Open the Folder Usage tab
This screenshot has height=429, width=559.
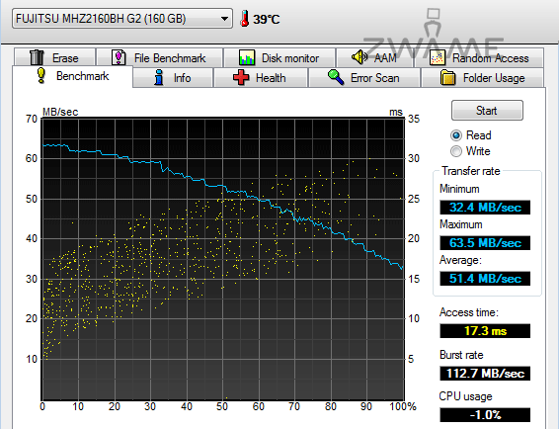point(482,78)
